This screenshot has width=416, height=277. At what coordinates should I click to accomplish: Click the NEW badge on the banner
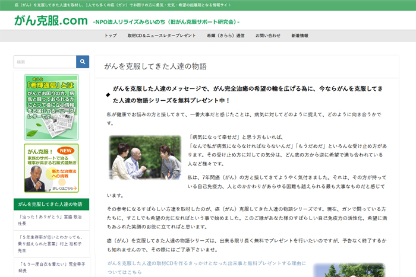coord(67,151)
